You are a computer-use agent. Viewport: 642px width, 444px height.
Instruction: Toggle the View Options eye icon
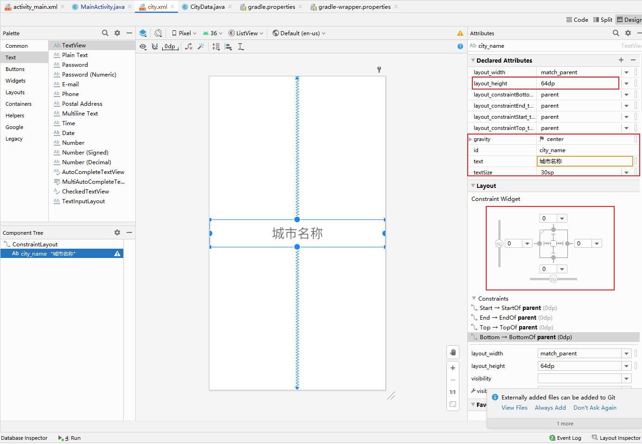click(143, 46)
